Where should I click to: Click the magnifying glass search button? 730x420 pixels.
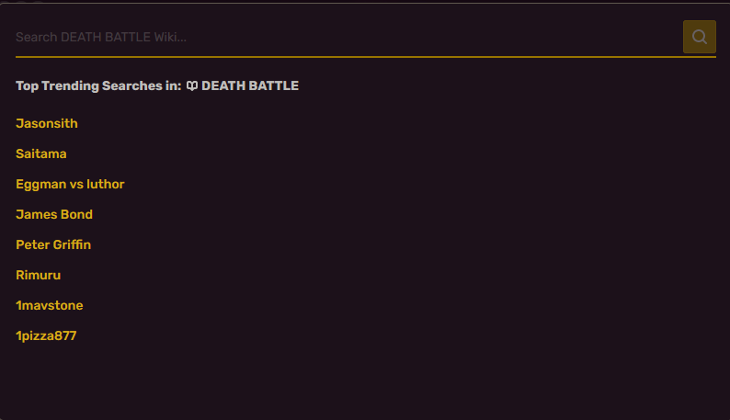coord(700,37)
